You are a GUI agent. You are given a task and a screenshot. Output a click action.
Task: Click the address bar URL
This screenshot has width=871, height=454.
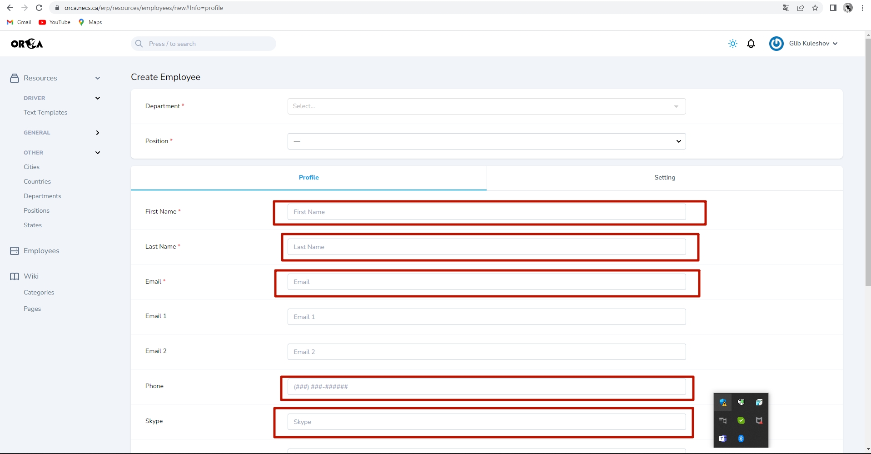pyautogui.click(x=144, y=8)
